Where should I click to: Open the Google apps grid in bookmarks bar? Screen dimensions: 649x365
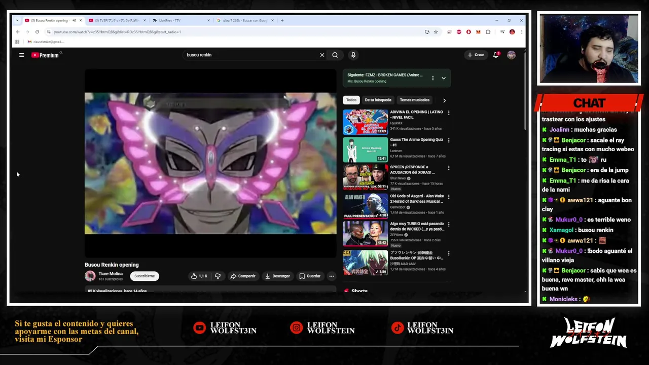[17, 42]
